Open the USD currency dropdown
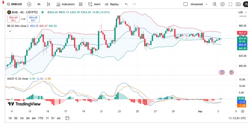 pyautogui.click(x=243, y=12)
